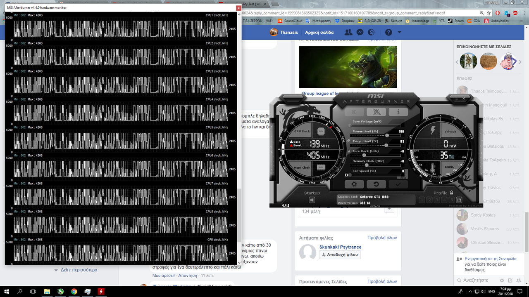This screenshot has width=529, height=297.
Task: Open Facebook friend requests icon
Action: (349, 32)
